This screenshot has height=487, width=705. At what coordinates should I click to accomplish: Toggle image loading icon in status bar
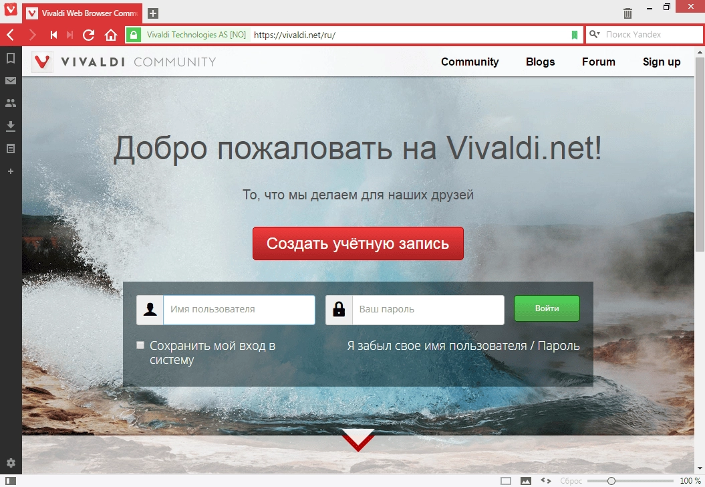[x=526, y=481]
